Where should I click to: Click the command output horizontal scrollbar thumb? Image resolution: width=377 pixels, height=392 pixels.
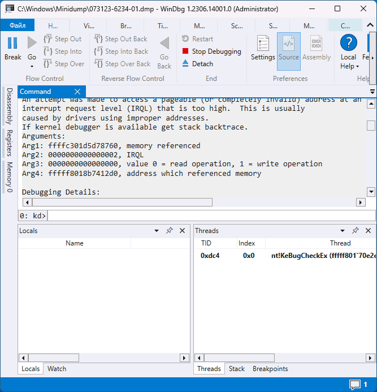pos(123,203)
